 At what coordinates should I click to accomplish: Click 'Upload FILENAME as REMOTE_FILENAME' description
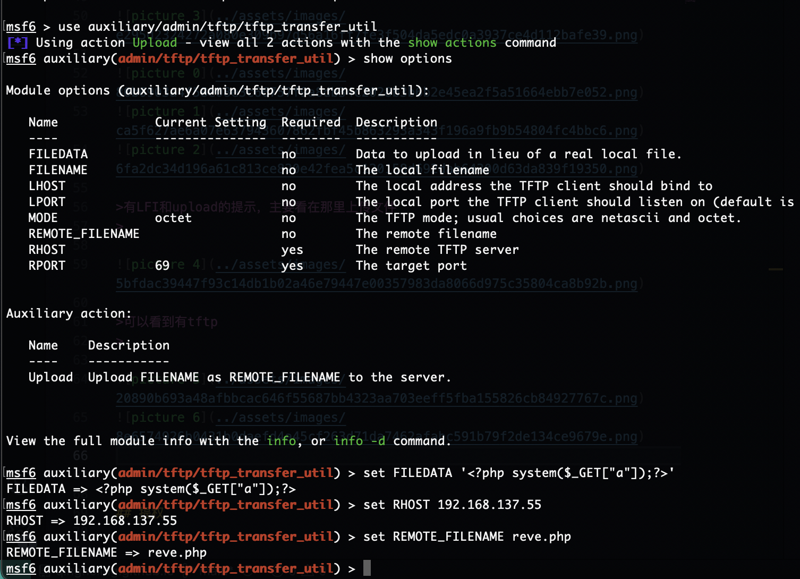pos(269,377)
